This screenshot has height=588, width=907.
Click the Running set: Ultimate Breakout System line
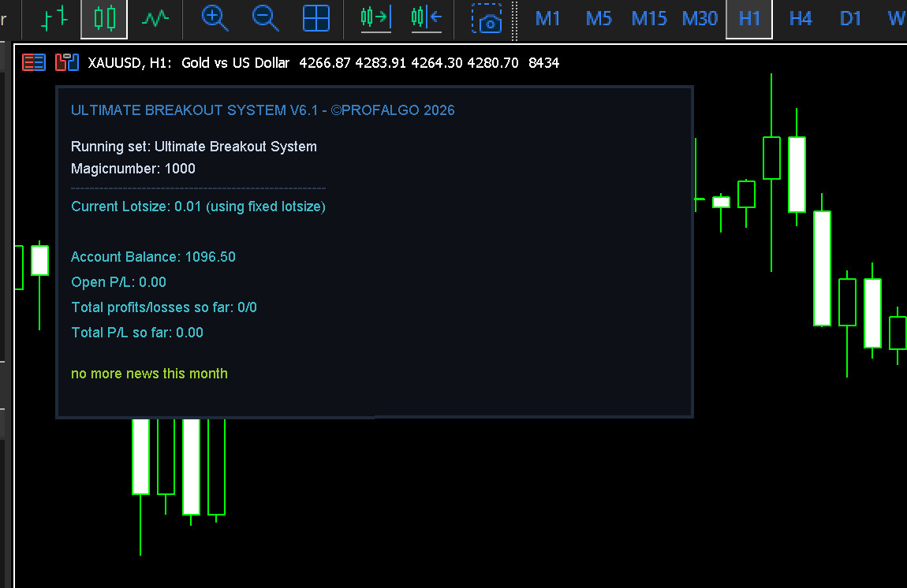pos(194,147)
